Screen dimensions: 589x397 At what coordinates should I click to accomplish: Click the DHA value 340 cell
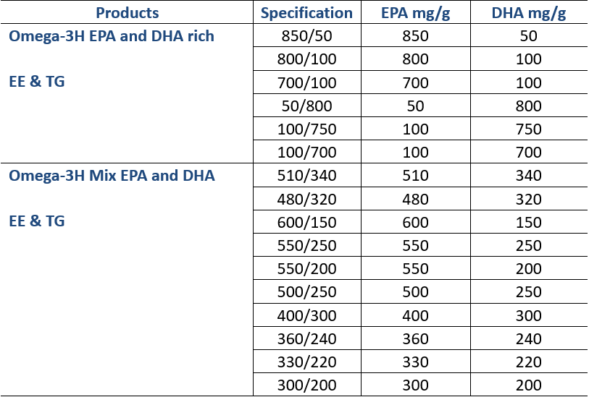tap(528, 176)
